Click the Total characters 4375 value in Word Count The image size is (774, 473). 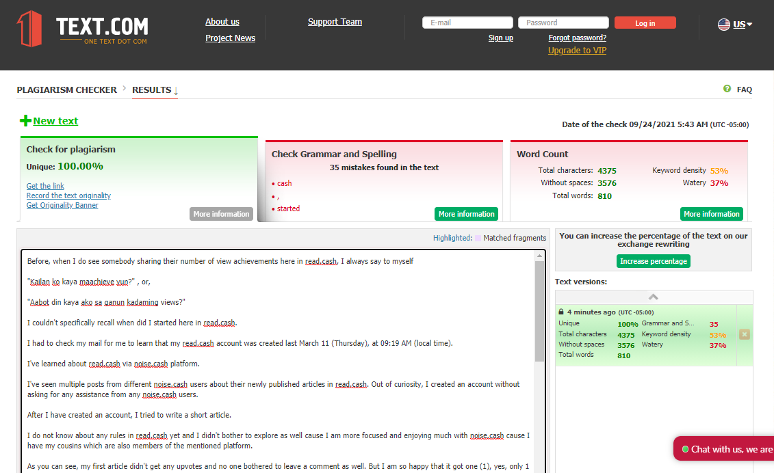pos(606,171)
